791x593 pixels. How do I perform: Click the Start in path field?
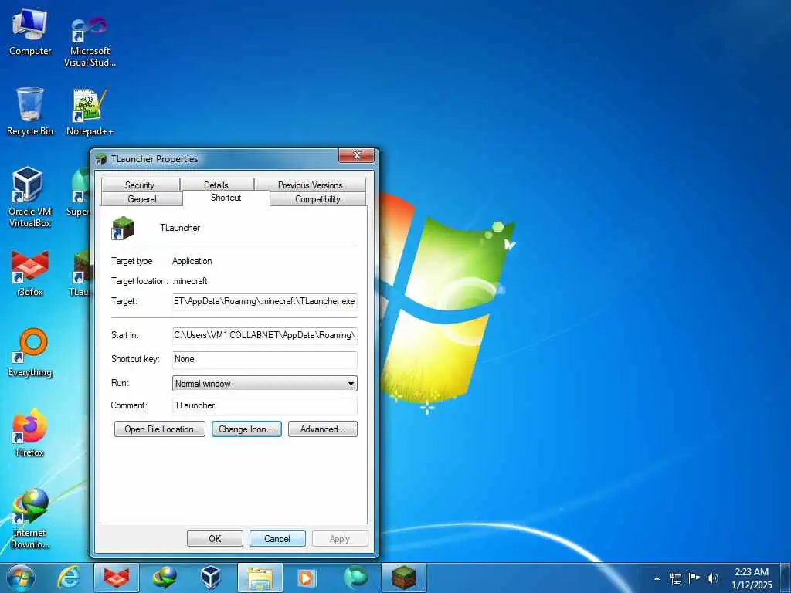tap(265, 335)
